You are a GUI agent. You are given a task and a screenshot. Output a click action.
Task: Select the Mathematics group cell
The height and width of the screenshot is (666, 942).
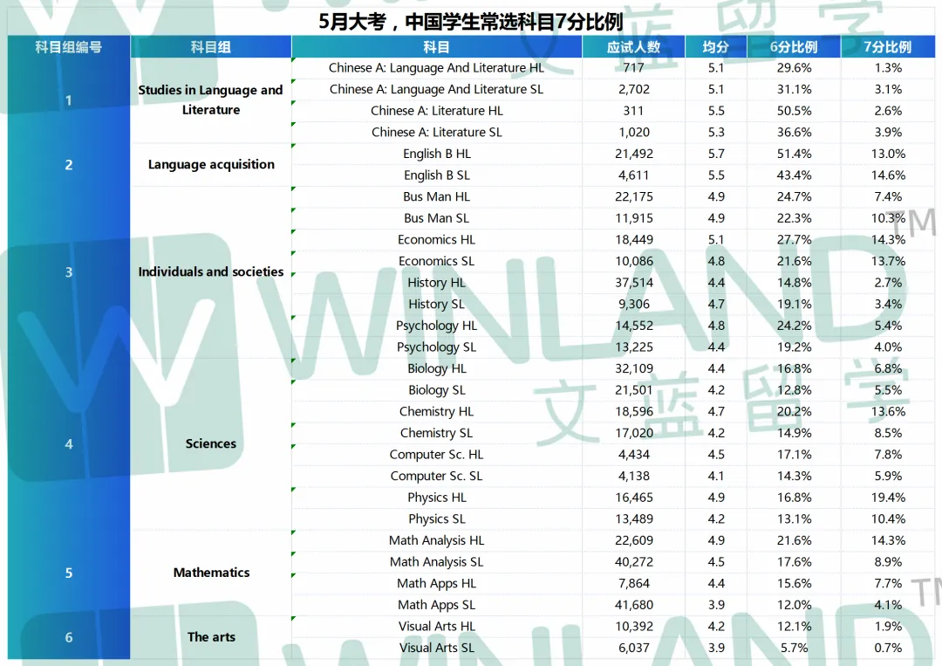tap(211, 573)
